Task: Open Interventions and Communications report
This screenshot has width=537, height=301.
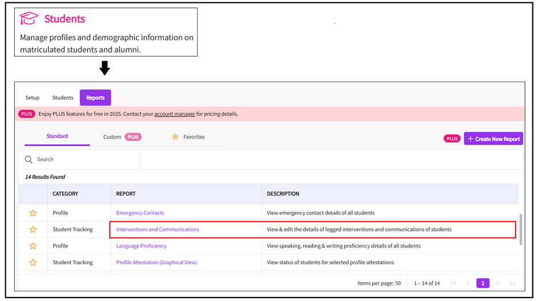Action: [158, 230]
